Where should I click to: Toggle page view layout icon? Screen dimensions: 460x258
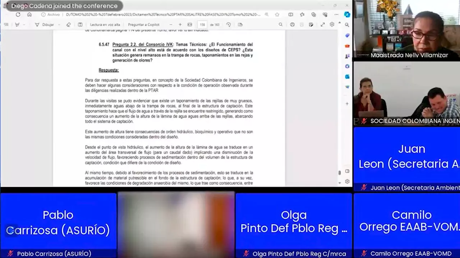pyautogui.click(x=80, y=25)
